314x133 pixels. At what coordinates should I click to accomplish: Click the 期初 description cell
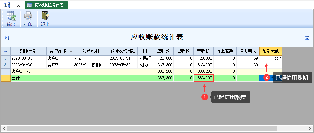(91, 59)
